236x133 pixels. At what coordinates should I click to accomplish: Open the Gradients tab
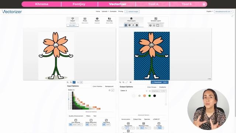[163, 87]
